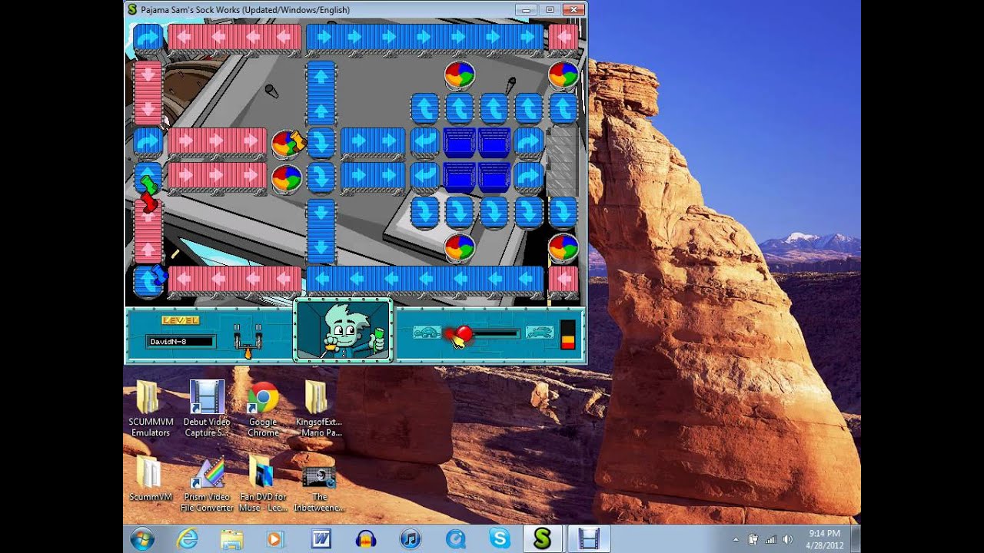Toggle up-arrow tile below top-right paint bucket
This screenshot has height=553, width=984.
click(563, 108)
